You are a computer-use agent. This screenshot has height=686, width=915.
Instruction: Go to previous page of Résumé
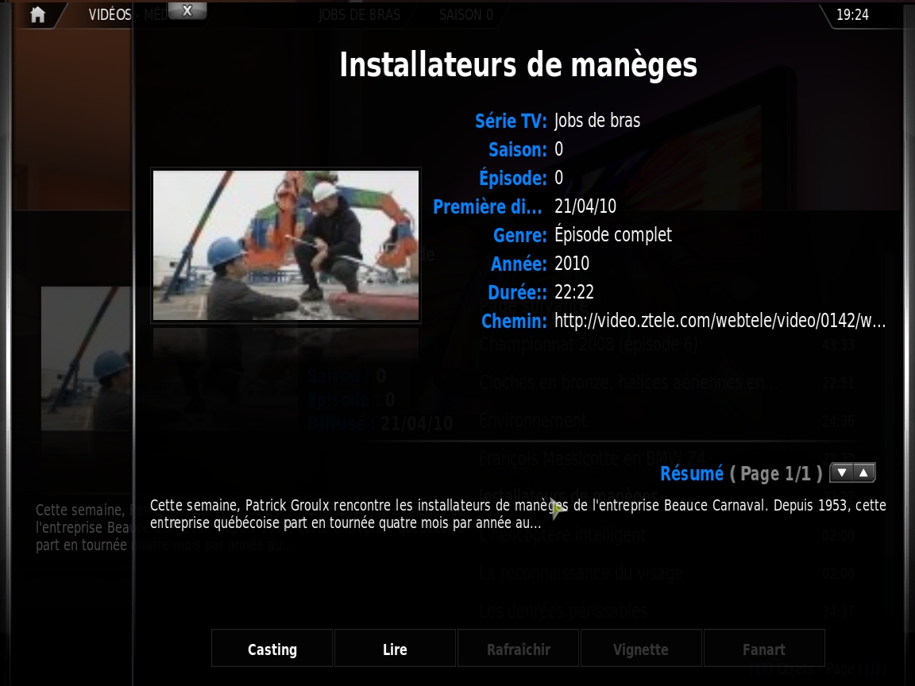[863, 473]
